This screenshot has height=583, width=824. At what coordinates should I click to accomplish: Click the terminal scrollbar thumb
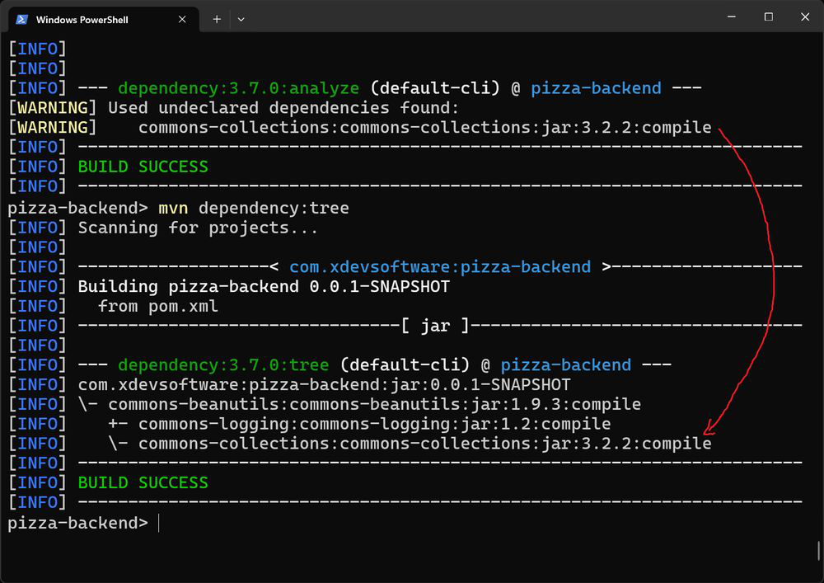click(x=819, y=550)
